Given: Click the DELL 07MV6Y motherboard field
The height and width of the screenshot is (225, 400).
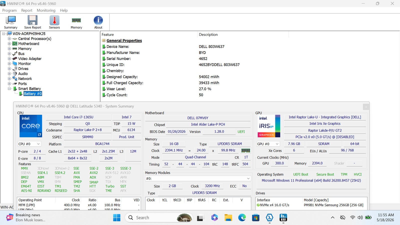Looking at the screenshot, I should click(198, 118).
